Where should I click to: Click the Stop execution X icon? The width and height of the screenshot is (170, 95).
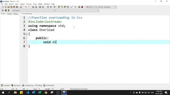pos(75,7)
